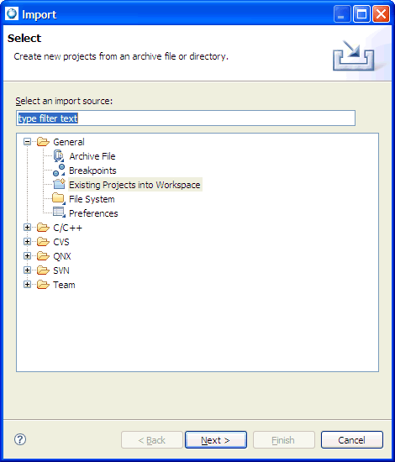Click the Archive File import icon

point(59,156)
